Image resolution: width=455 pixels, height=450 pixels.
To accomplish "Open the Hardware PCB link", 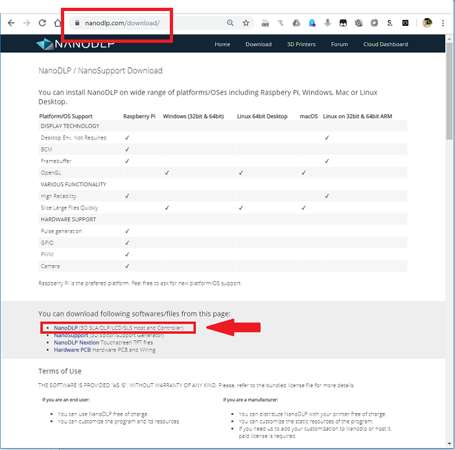I will [72, 350].
